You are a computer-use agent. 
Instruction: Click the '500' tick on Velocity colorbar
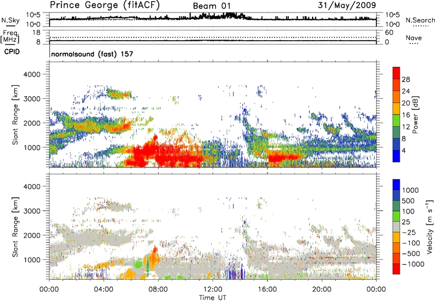click(x=408, y=200)
